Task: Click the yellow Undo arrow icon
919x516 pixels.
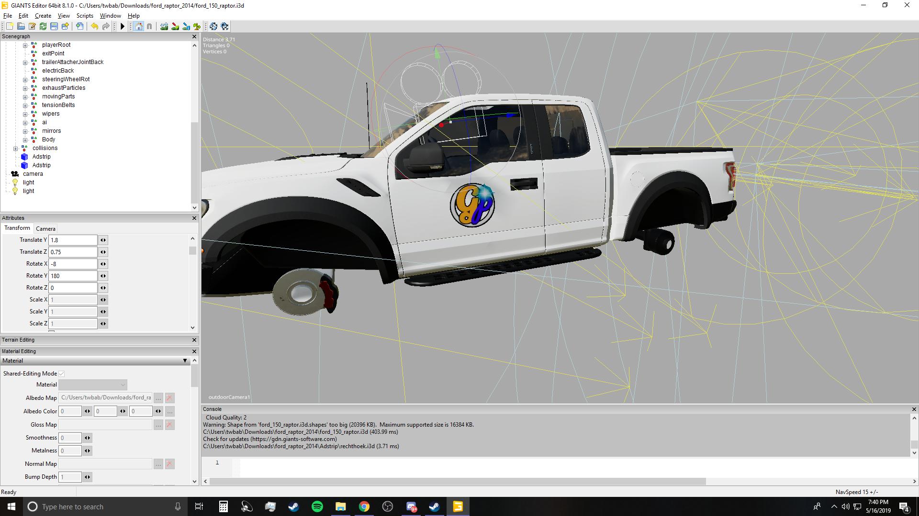Action: pyautogui.click(x=94, y=26)
